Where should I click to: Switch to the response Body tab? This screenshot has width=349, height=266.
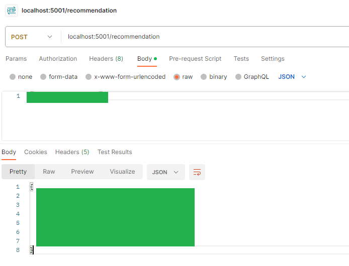point(9,152)
